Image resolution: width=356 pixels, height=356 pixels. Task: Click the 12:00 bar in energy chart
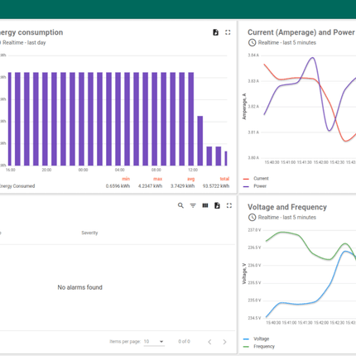[191, 119]
